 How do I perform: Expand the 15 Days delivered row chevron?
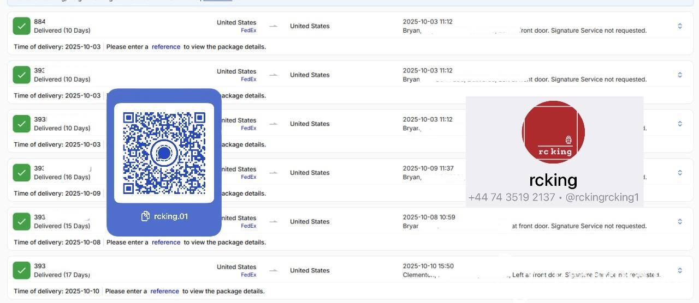point(680,222)
